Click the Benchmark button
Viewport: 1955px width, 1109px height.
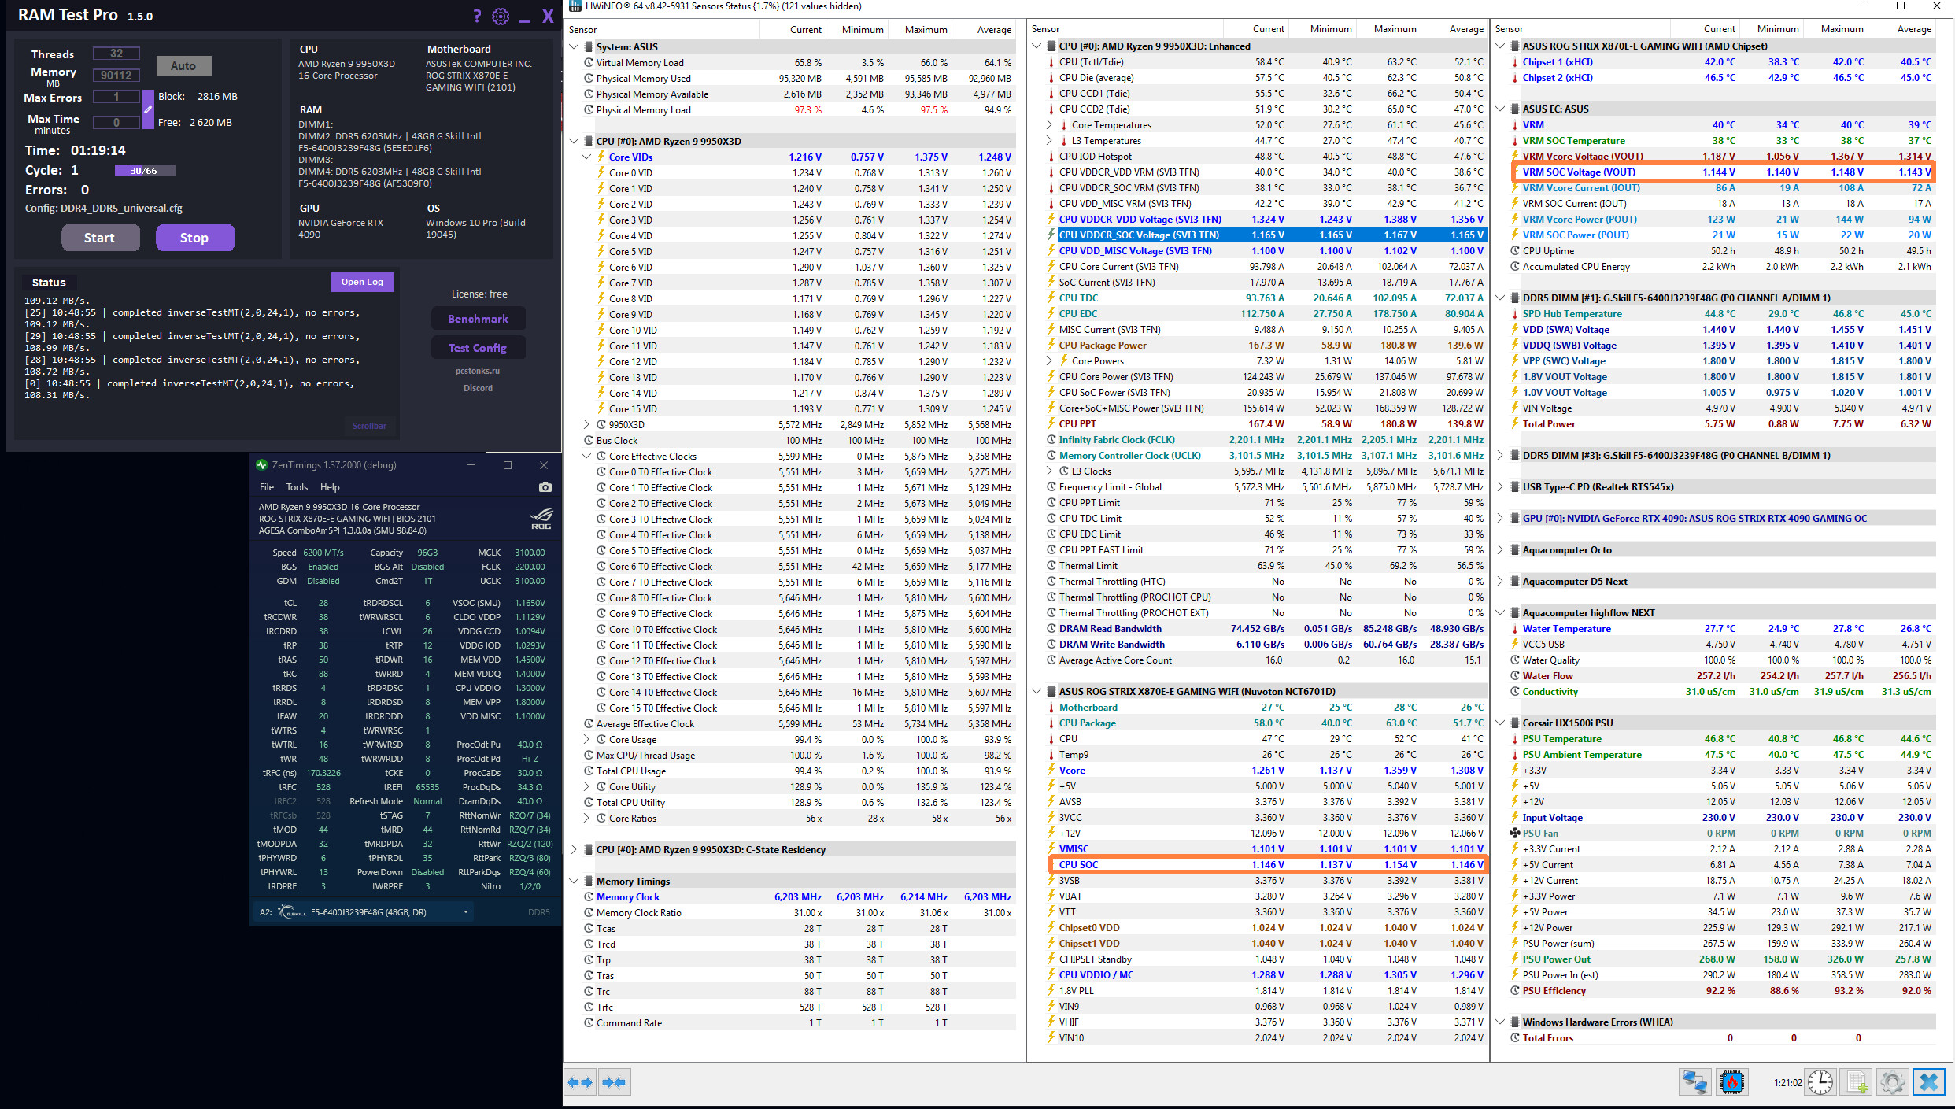coord(478,319)
